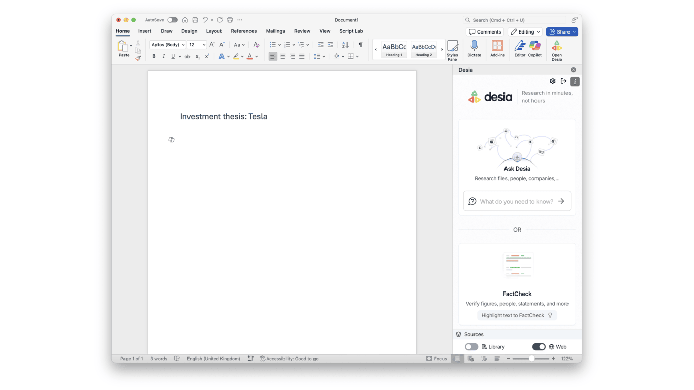This screenshot has height=390, width=694.
Task: Adjust the zoom slider handle
Action: point(531,359)
